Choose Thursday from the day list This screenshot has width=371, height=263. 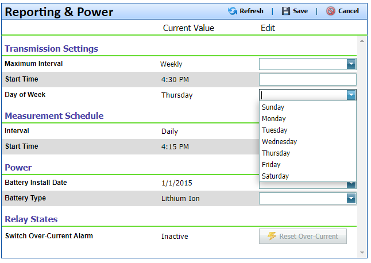(x=276, y=153)
